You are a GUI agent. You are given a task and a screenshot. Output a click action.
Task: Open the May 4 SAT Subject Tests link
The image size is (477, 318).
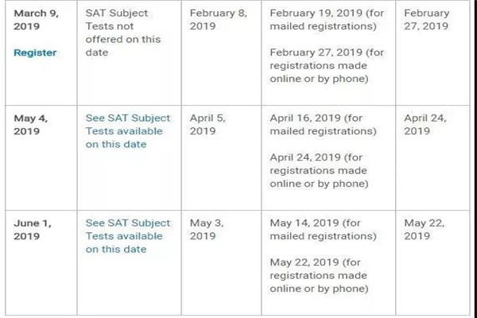coord(124,131)
